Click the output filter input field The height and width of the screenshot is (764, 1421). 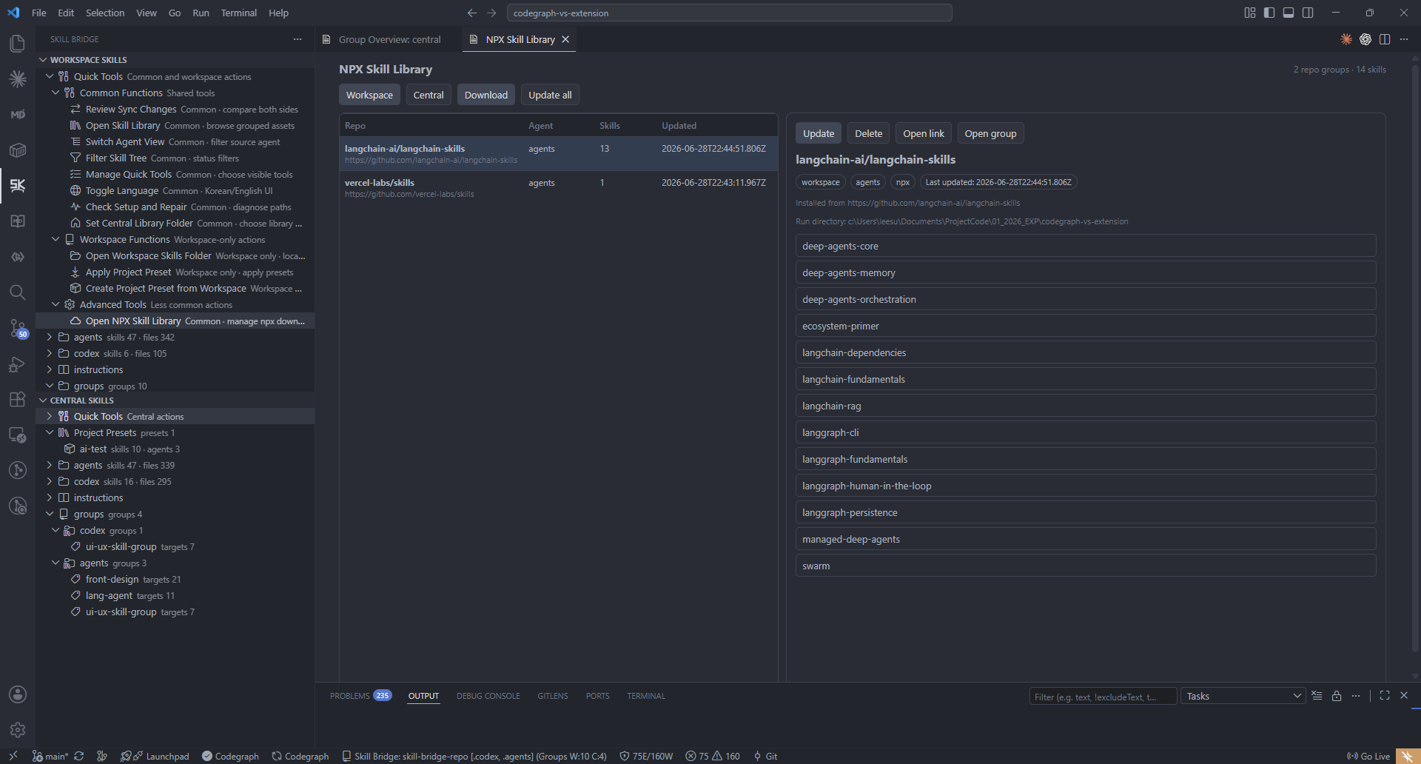point(1103,697)
